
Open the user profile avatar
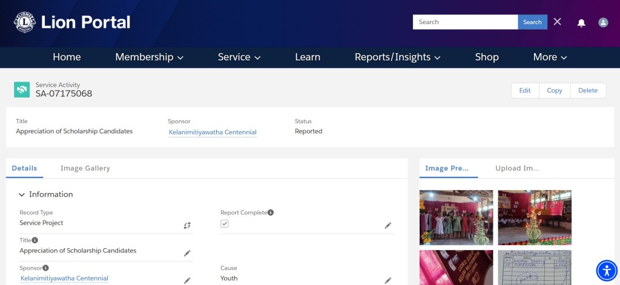point(603,22)
